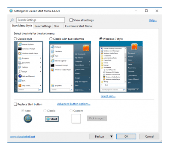Visit the www.classicshell.net link
Image resolution: width=170 pixels, height=149 pixels.
pyautogui.click(x=23, y=137)
